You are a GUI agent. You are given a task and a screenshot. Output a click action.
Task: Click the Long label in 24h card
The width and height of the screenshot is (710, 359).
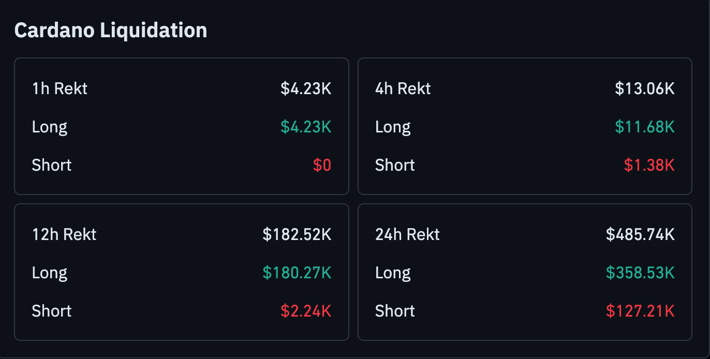pos(393,273)
